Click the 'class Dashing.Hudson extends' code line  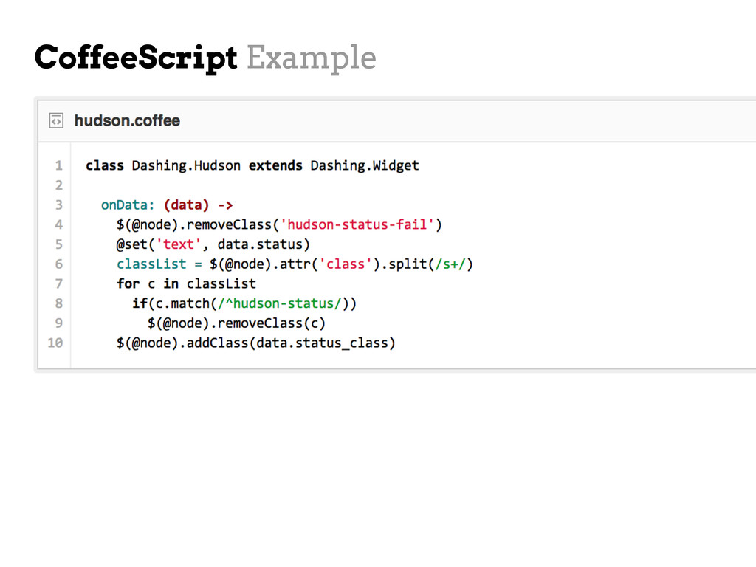[x=252, y=165]
